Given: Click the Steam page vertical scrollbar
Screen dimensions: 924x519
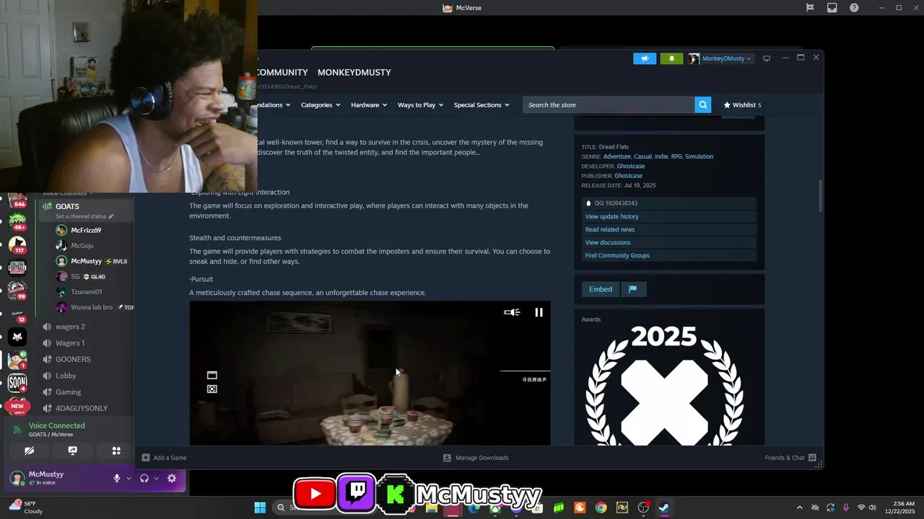Looking at the screenshot, I should pos(820,196).
